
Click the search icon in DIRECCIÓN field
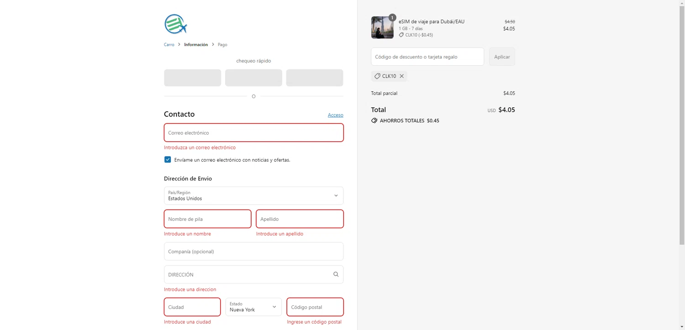coord(336,274)
